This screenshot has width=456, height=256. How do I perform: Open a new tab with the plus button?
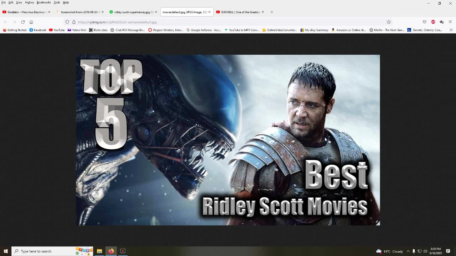272,12
